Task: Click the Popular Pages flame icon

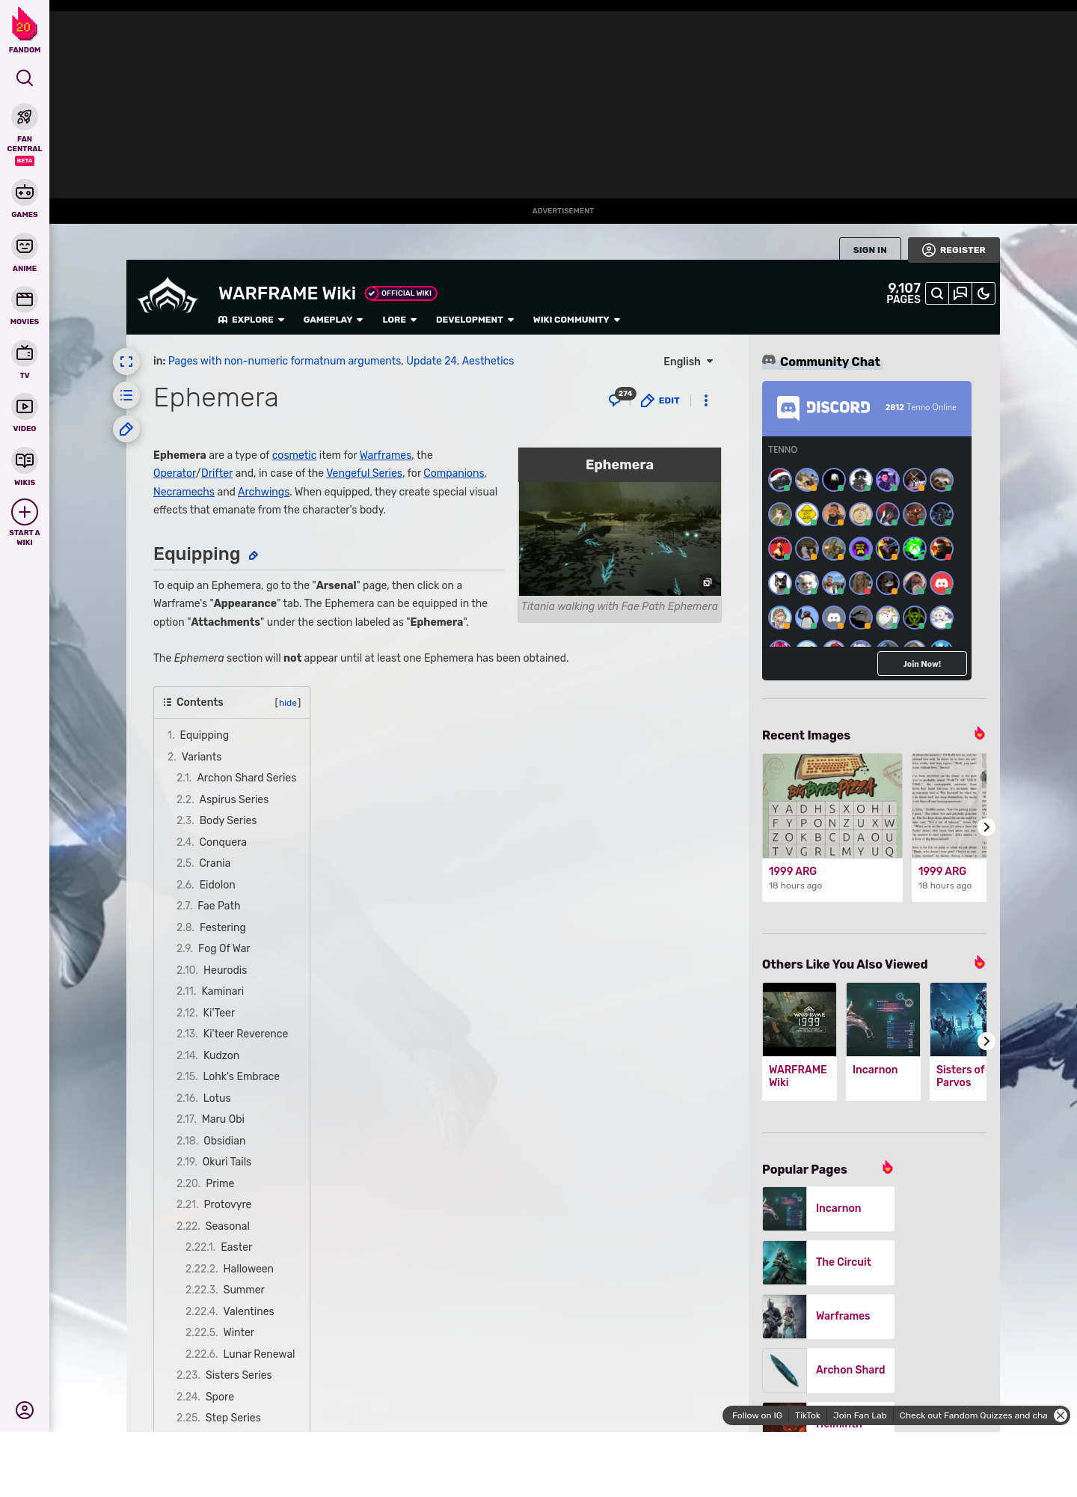Action: point(887,1168)
